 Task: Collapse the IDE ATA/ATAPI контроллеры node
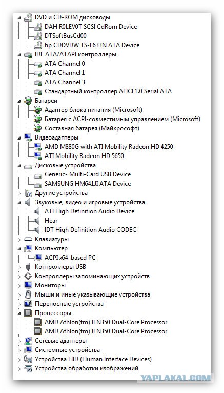coord(19,54)
